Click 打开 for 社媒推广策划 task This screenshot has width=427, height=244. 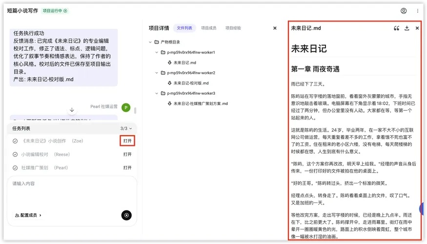click(x=127, y=168)
